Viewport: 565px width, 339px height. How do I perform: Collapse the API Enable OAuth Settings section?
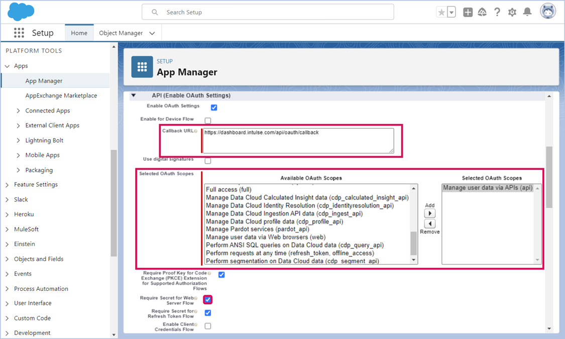point(134,95)
